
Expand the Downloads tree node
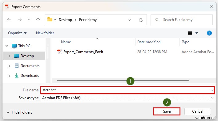click(9, 76)
